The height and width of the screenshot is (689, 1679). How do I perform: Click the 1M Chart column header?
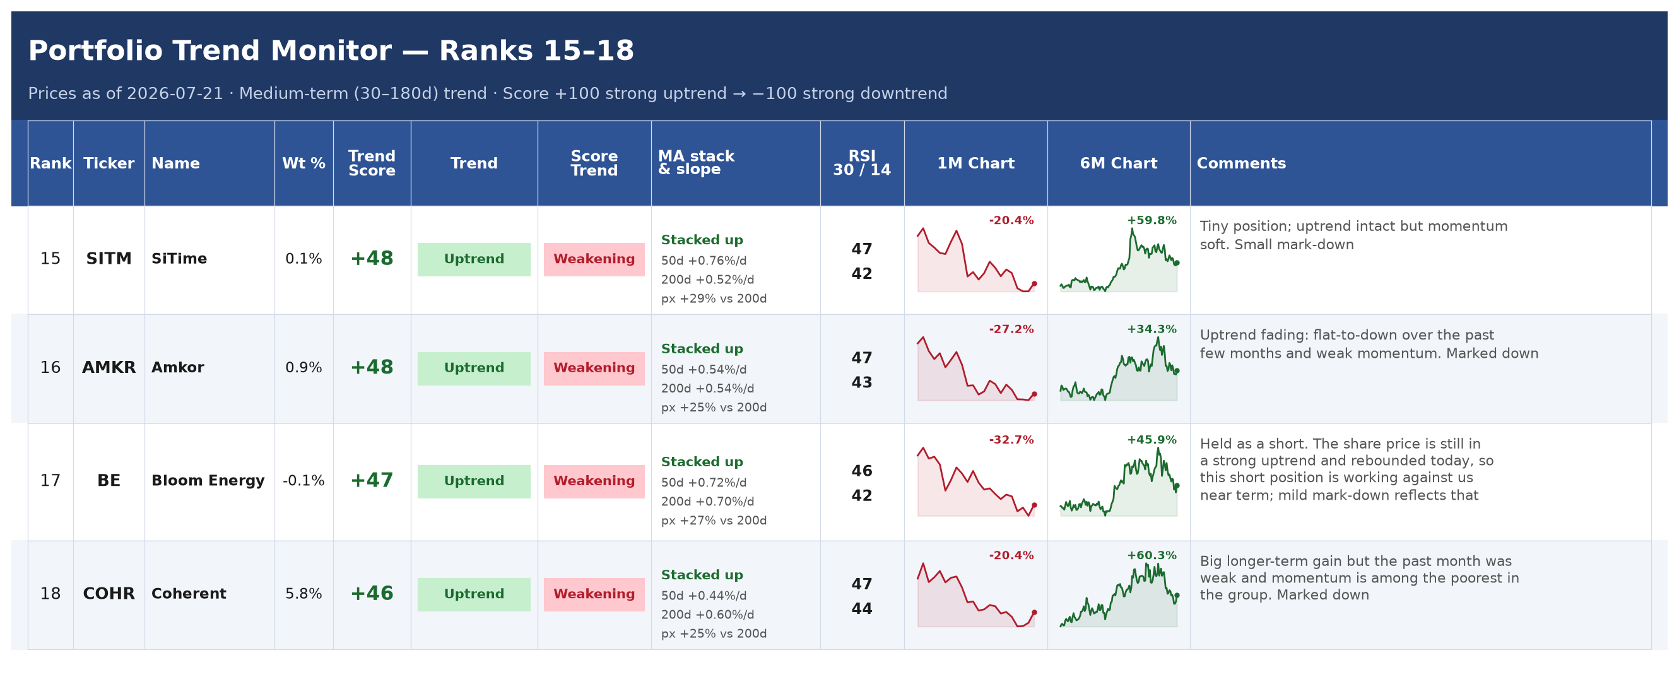tap(975, 163)
